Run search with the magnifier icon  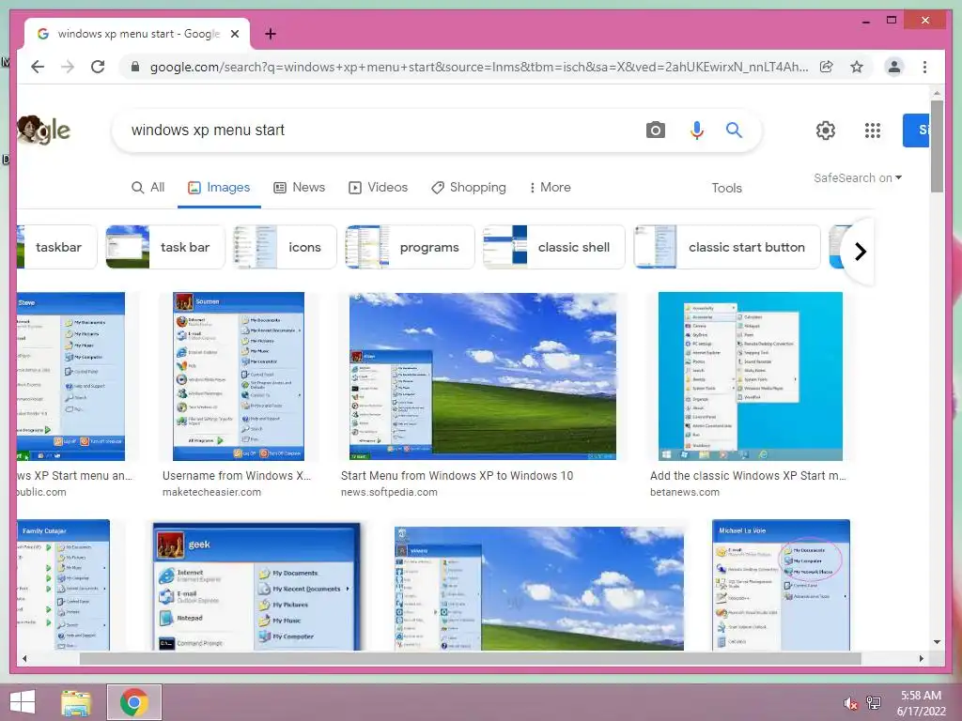734,130
